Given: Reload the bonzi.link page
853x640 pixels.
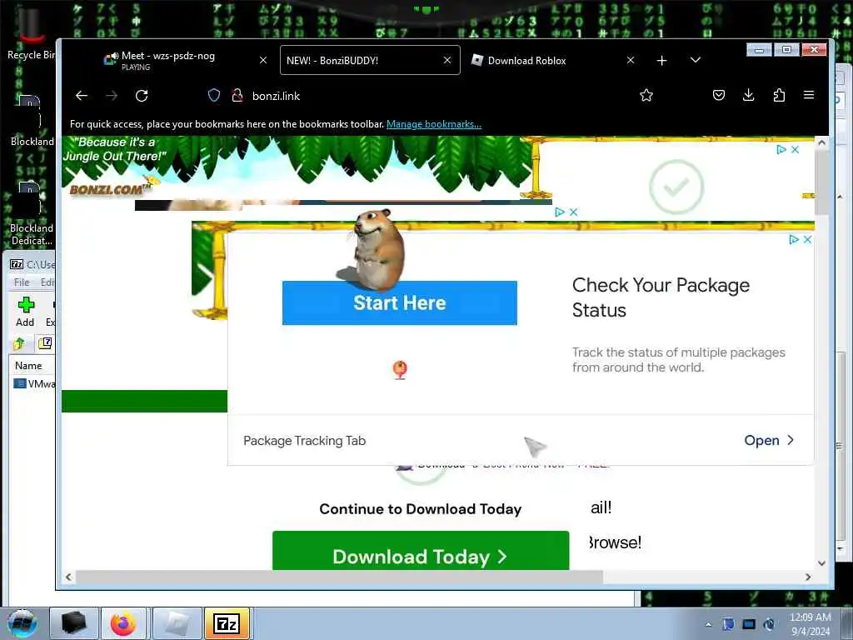Looking at the screenshot, I should [x=142, y=96].
